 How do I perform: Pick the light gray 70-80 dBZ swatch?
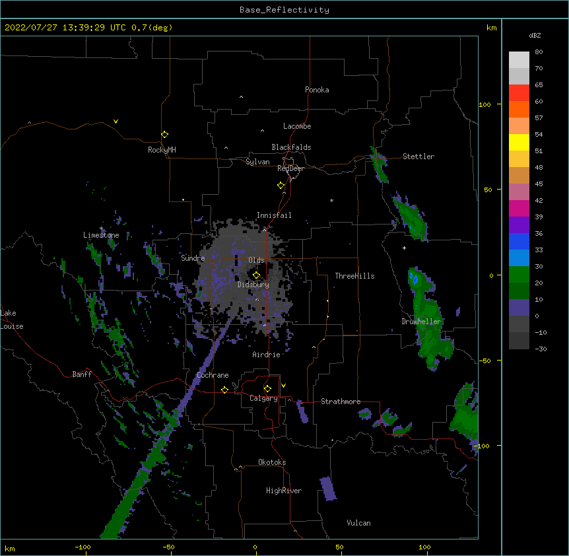[519, 59]
